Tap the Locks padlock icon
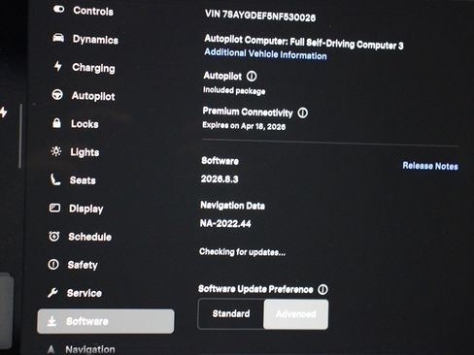 click(56, 123)
